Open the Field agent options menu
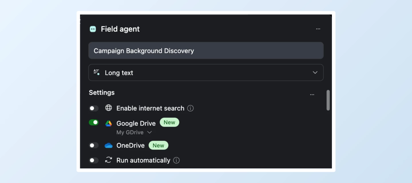This screenshot has height=183, width=412. click(318, 29)
